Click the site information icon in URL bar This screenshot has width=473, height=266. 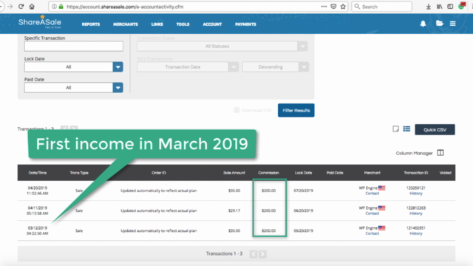click(54, 7)
